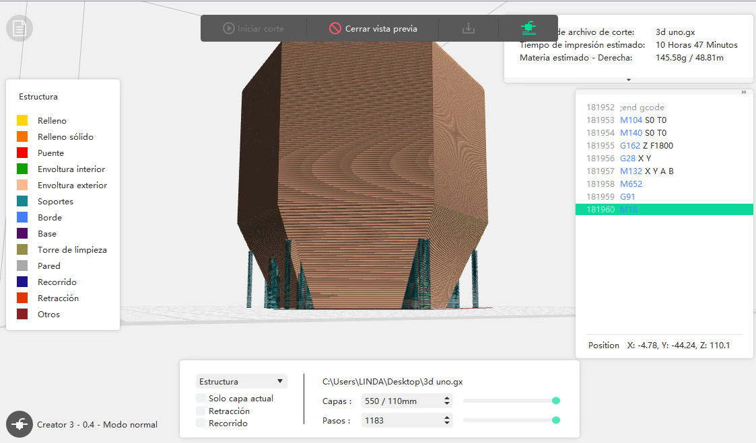The image size is (756, 443).
Task: Click Cerrar vista previa
Action: pos(373,28)
